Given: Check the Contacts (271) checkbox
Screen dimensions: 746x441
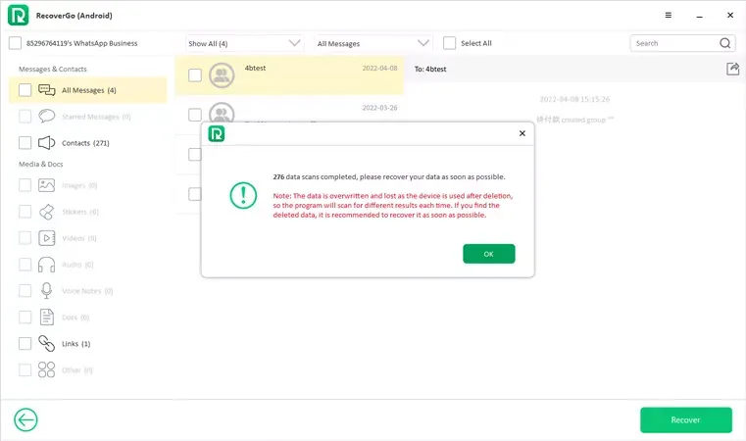Looking at the screenshot, I should (x=25, y=143).
